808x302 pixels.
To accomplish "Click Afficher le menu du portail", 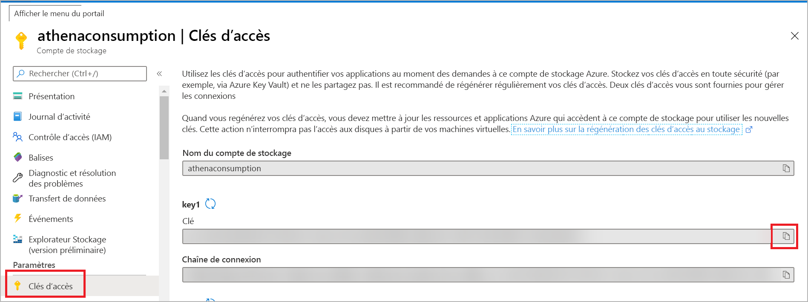I will 59,14.
